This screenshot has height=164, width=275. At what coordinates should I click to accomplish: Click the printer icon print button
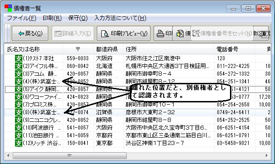(163, 33)
